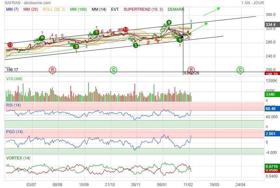Click the current price tag 334.4
The height and width of the screenshot is (188, 280).
tap(272, 25)
